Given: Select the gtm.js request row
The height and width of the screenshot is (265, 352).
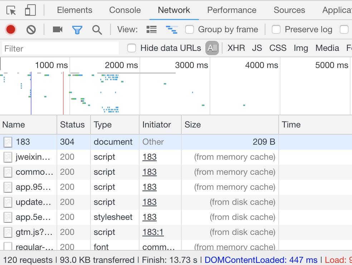Looking at the screenshot, I should click(x=34, y=232).
